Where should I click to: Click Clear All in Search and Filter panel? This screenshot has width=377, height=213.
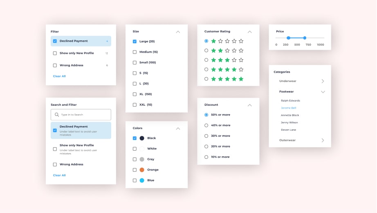pos(59,175)
